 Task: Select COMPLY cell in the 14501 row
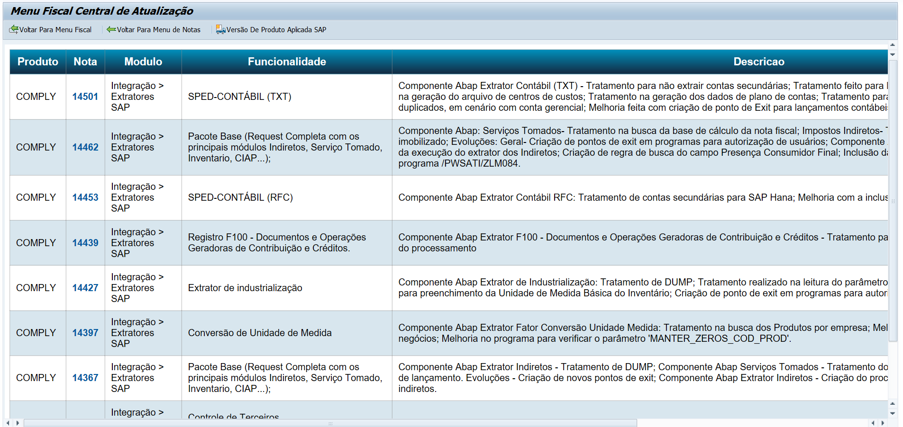(38, 97)
